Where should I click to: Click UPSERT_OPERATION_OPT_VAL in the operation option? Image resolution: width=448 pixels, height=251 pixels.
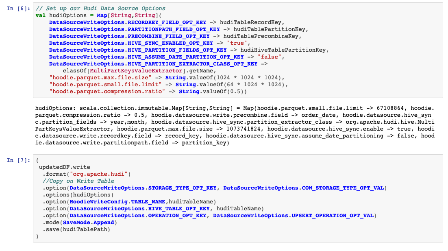point(333,216)
